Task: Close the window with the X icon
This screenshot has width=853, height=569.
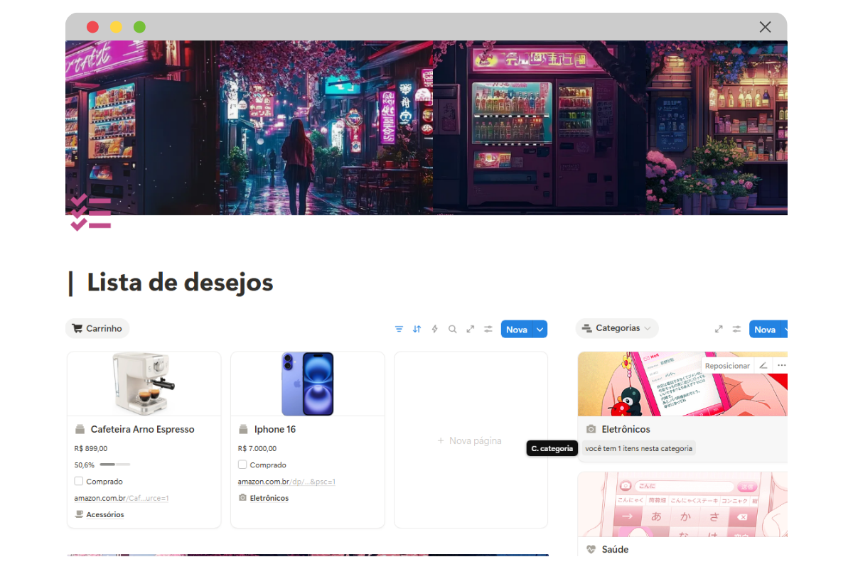Action: (x=765, y=27)
